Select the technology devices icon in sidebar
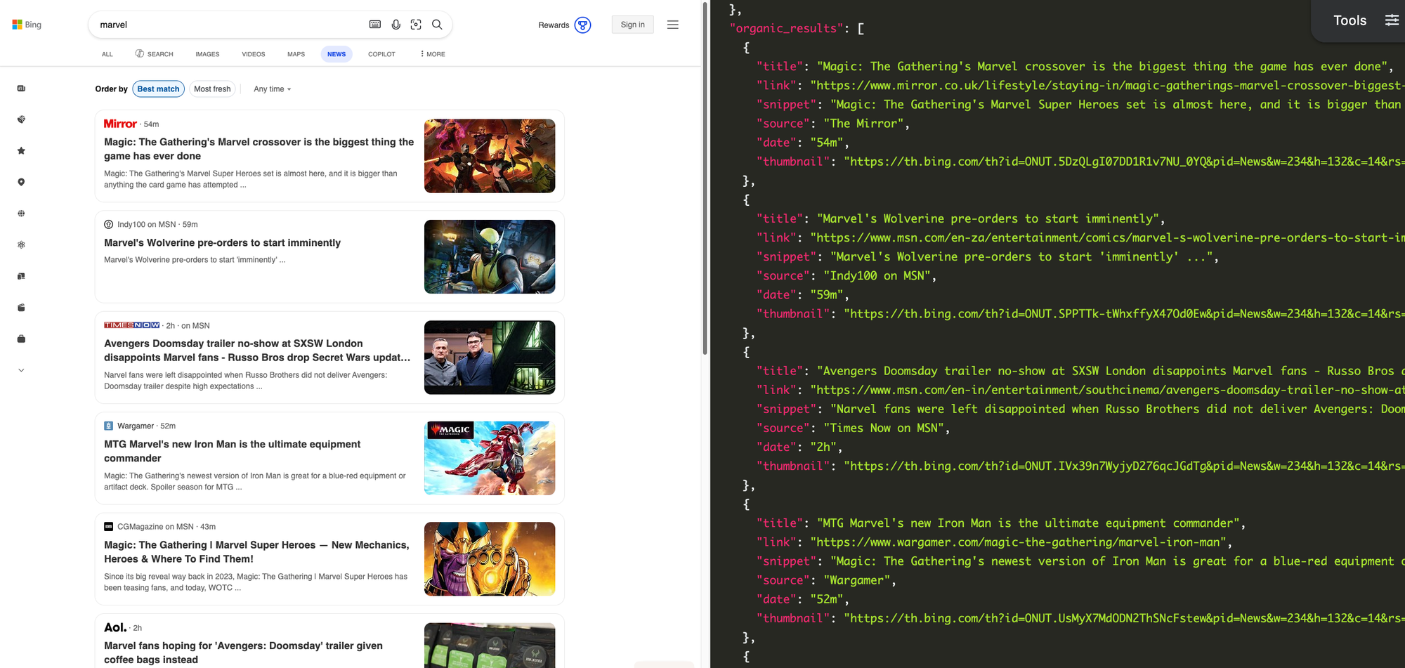The height and width of the screenshot is (668, 1405). pos(21,276)
